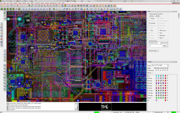This screenshot has height=113, width=180.
Task: Click the Pin column header link
Action: coord(163,68)
